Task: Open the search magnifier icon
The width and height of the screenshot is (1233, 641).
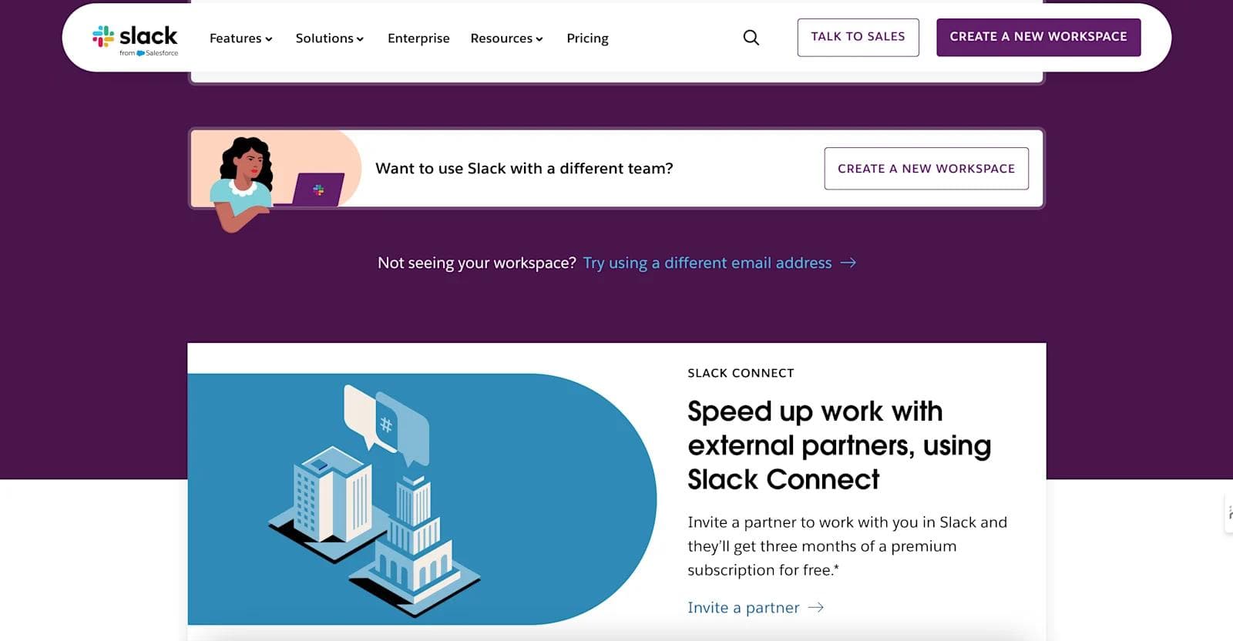Action: coord(751,37)
